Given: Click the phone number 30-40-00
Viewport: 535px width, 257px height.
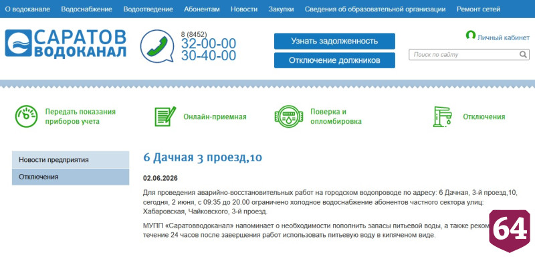Looking at the screenshot, I should pyautogui.click(x=209, y=56).
